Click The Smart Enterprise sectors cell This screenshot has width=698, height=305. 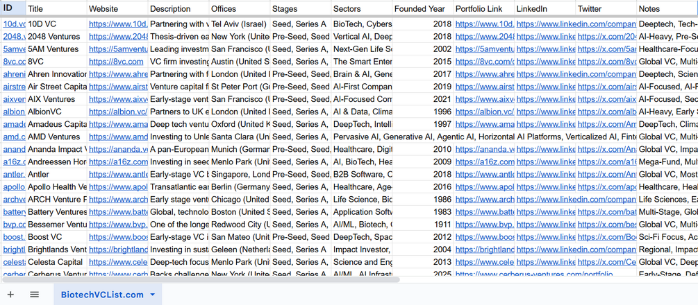coord(362,62)
